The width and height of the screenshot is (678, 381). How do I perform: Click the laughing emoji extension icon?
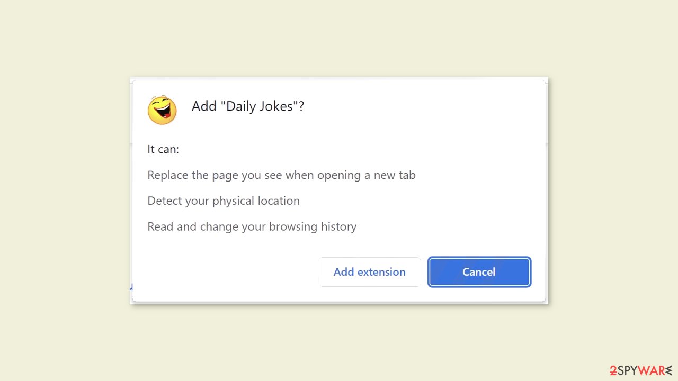[162, 110]
